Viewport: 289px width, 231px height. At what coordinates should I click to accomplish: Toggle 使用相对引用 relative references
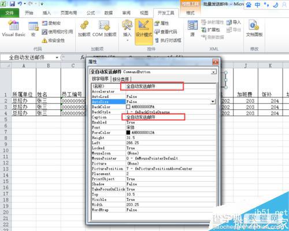[57, 32]
